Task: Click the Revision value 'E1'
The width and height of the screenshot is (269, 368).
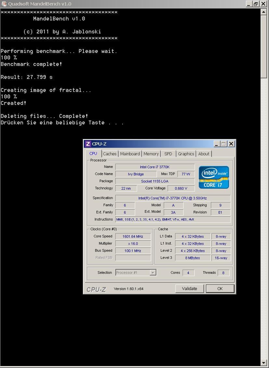Action: 220,212
